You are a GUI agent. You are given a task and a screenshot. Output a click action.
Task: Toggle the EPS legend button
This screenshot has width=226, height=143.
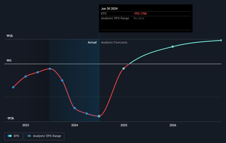tap(13, 136)
